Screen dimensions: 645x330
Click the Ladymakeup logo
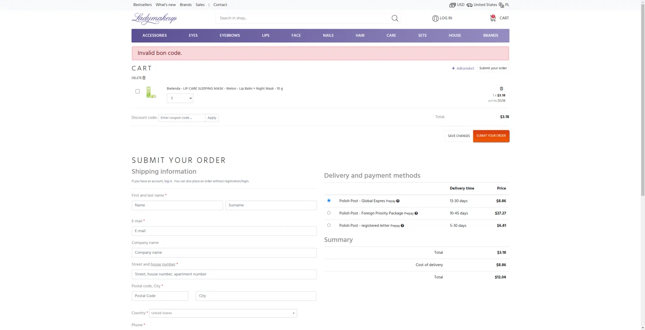pyautogui.click(x=154, y=18)
